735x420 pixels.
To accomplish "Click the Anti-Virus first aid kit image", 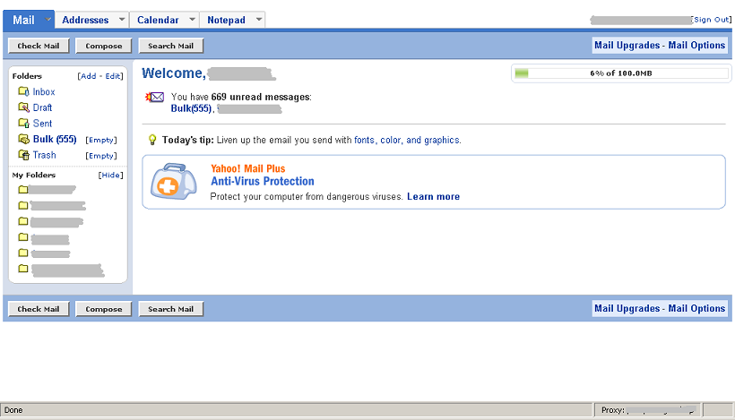I will click(173, 181).
